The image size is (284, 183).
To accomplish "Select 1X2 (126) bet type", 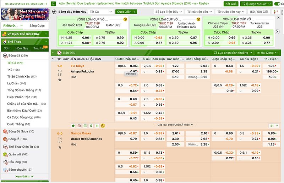I will 13,70.
